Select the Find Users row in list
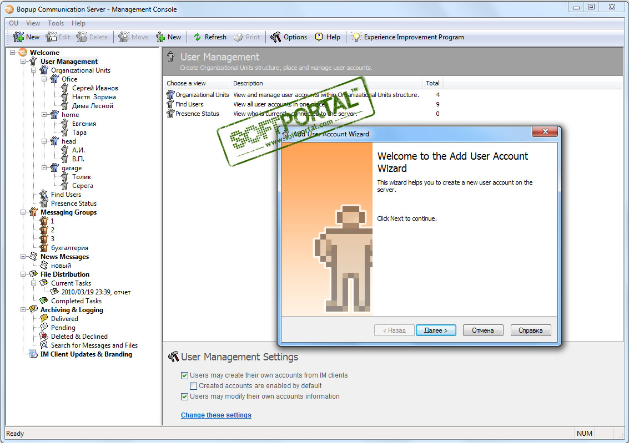 pyautogui.click(x=305, y=104)
